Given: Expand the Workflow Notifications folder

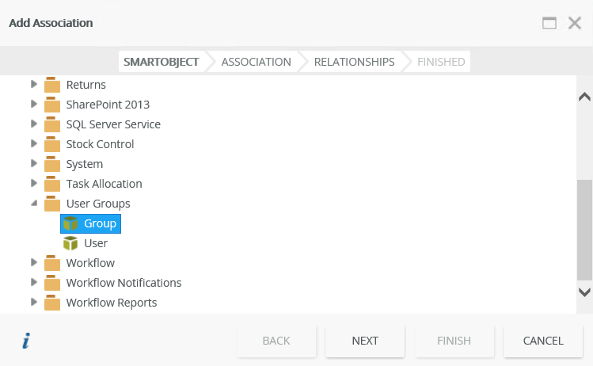Looking at the screenshot, I should 33,282.
